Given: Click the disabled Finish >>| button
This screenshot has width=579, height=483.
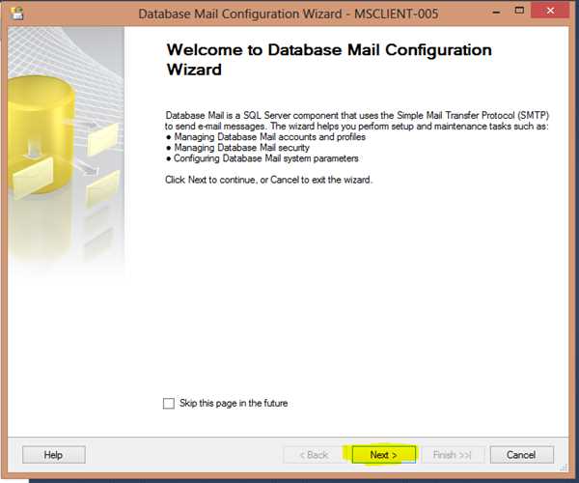Looking at the screenshot, I should point(452,454).
